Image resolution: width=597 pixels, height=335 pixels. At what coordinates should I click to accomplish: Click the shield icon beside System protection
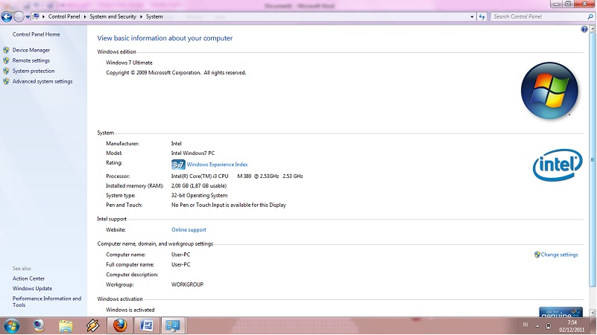click(x=6, y=71)
